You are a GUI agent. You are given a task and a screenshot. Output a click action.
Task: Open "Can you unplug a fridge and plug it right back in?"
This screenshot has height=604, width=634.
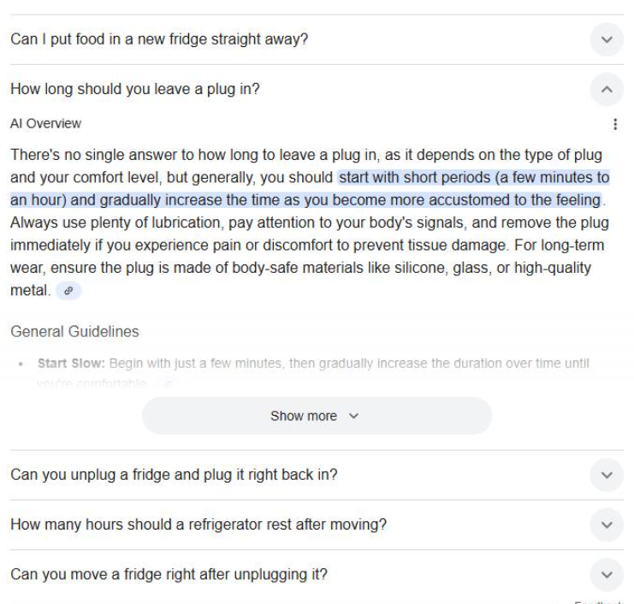(174, 475)
